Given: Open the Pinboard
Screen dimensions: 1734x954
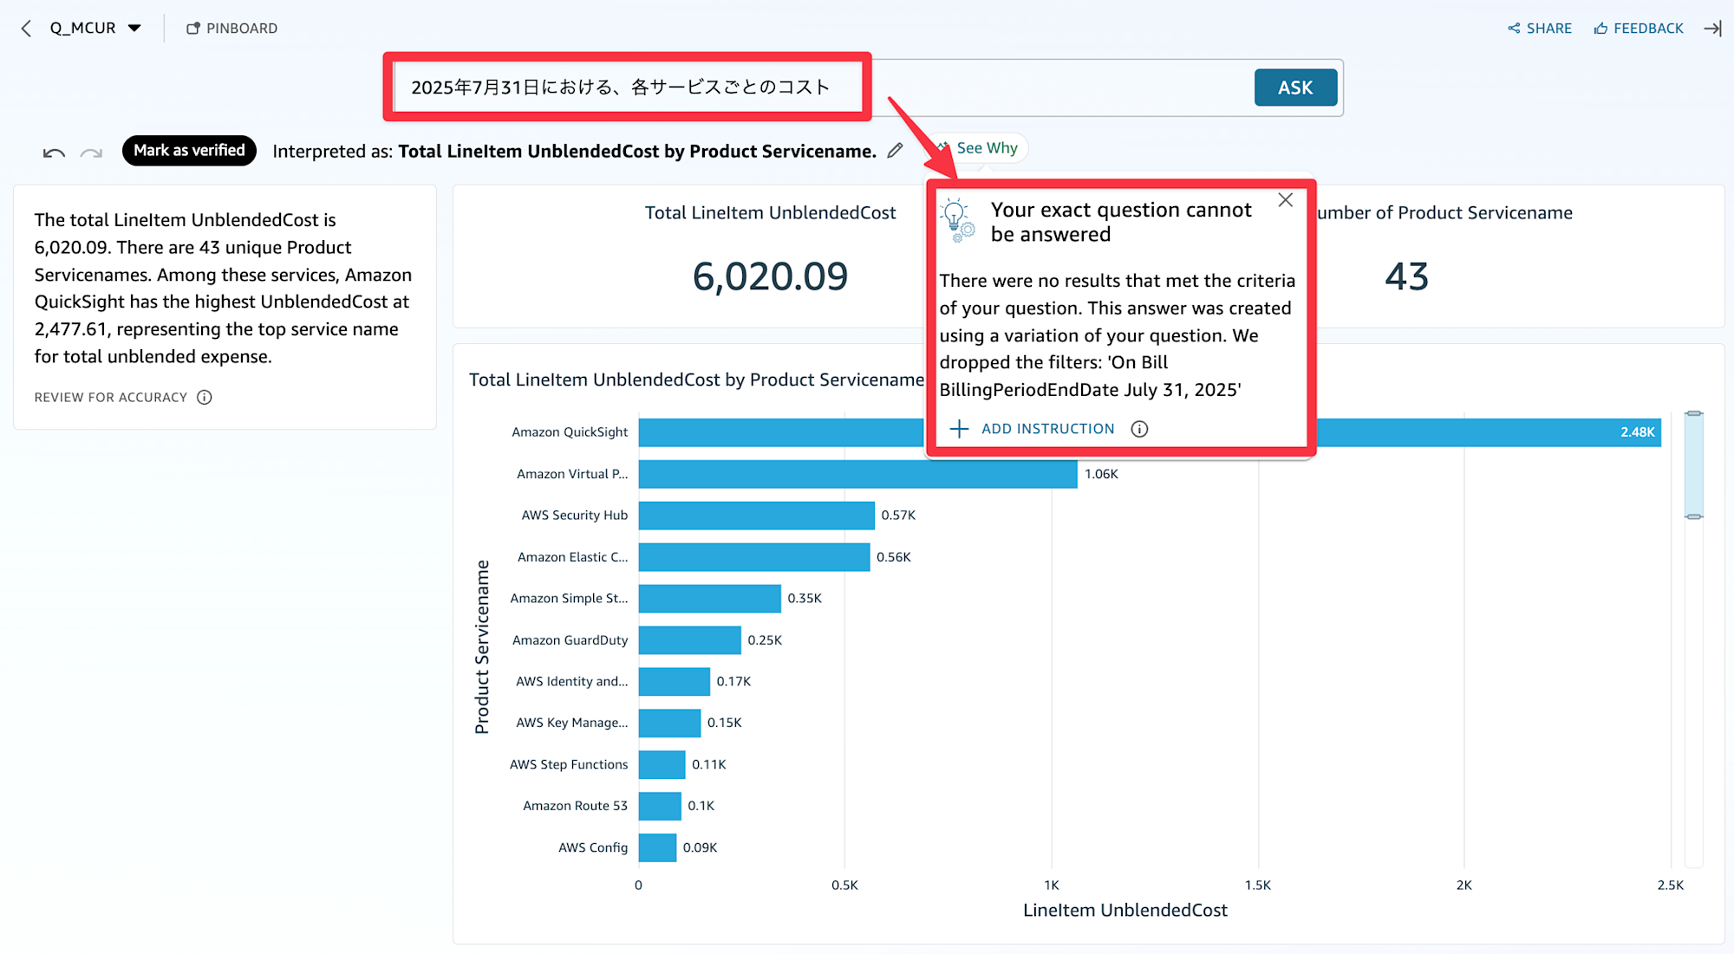Looking at the screenshot, I should (x=231, y=29).
